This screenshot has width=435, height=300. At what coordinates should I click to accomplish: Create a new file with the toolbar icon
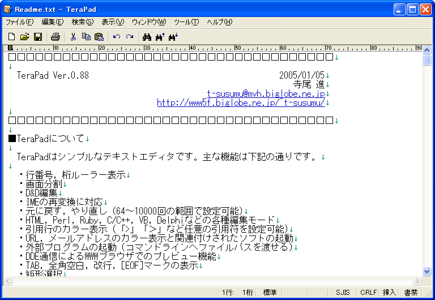point(11,37)
